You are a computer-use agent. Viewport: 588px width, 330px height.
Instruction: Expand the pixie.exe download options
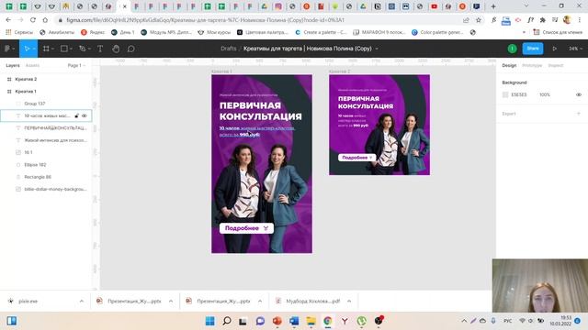click(x=82, y=302)
